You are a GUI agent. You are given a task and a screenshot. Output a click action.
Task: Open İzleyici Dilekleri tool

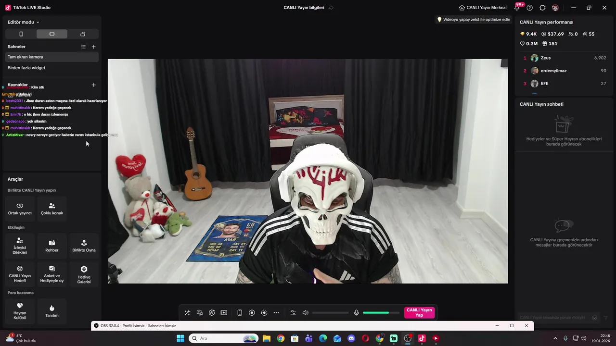click(x=20, y=246)
